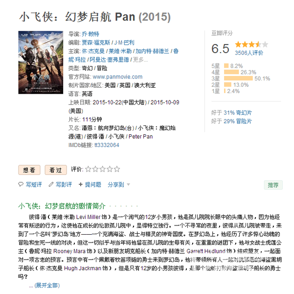Give a five-star rating

pyautogui.click(x=116, y=169)
